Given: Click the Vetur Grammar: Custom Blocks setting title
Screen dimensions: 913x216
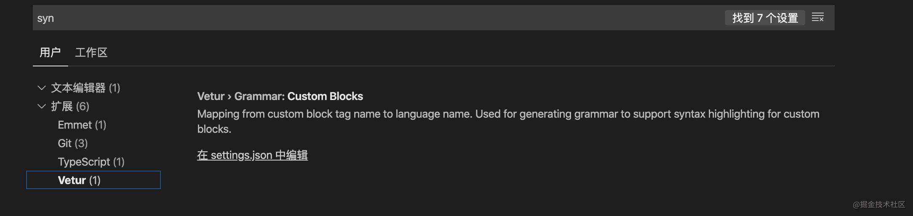Looking at the screenshot, I should (x=280, y=96).
